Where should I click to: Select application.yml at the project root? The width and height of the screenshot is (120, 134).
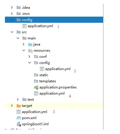[x=34, y=112]
